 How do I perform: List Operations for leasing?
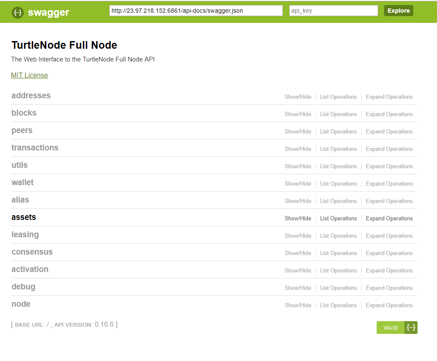coord(338,236)
